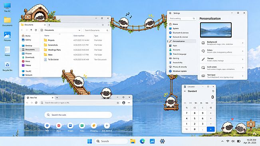Open Calculator hamburger navigation menu
Image resolution: width=260 pixels, height=146 pixels.
(x=185, y=91)
